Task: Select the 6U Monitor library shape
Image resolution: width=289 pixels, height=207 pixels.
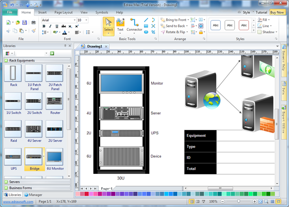Action: 55,158
